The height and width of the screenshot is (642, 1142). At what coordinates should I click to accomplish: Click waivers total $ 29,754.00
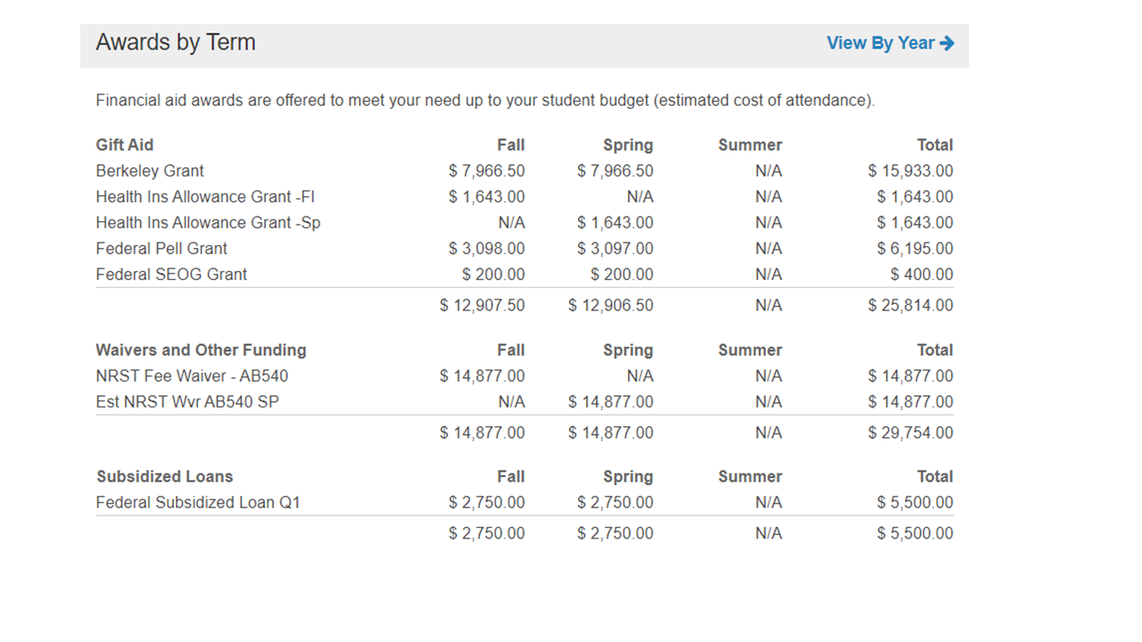point(910,433)
